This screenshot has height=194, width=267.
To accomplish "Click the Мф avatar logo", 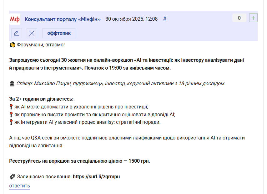I will (15, 19).
